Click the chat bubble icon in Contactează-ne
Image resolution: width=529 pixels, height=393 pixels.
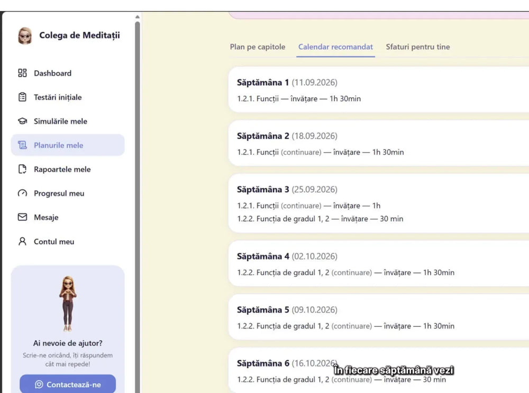pyautogui.click(x=39, y=384)
